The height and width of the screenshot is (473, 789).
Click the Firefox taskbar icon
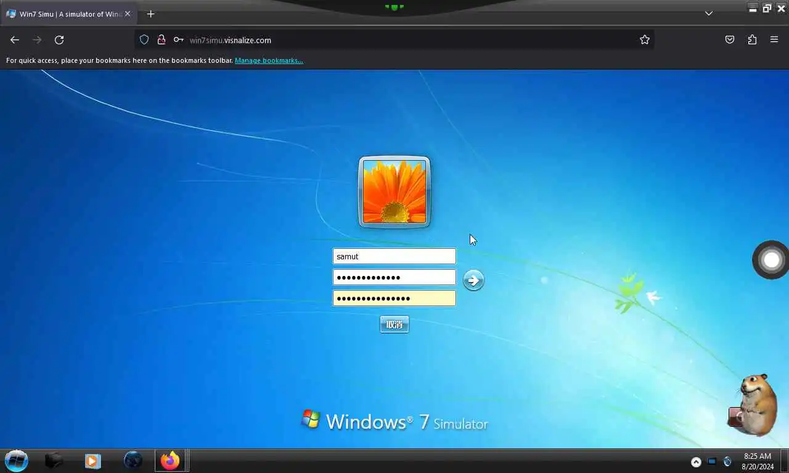tap(170, 461)
